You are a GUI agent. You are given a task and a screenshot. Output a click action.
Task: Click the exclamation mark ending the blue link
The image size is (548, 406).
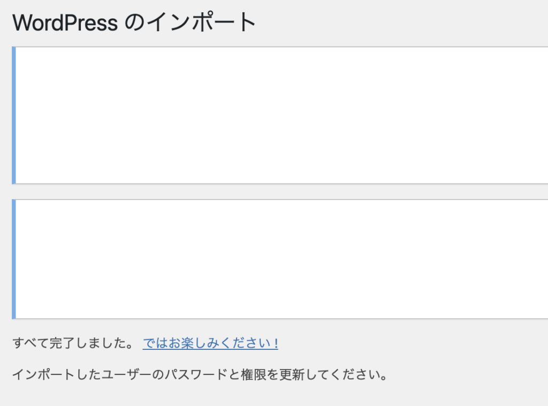pyautogui.click(x=275, y=343)
